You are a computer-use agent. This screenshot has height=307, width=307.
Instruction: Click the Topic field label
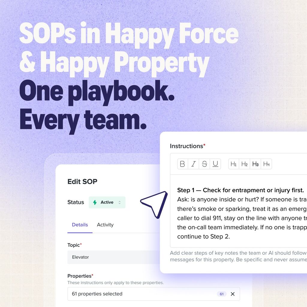pos(74,245)
